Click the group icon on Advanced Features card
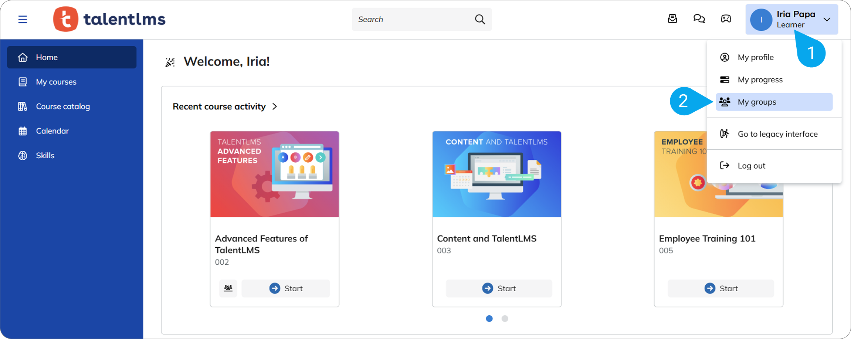The width and height of the screenshot is (851, 339). coord(228,288)
